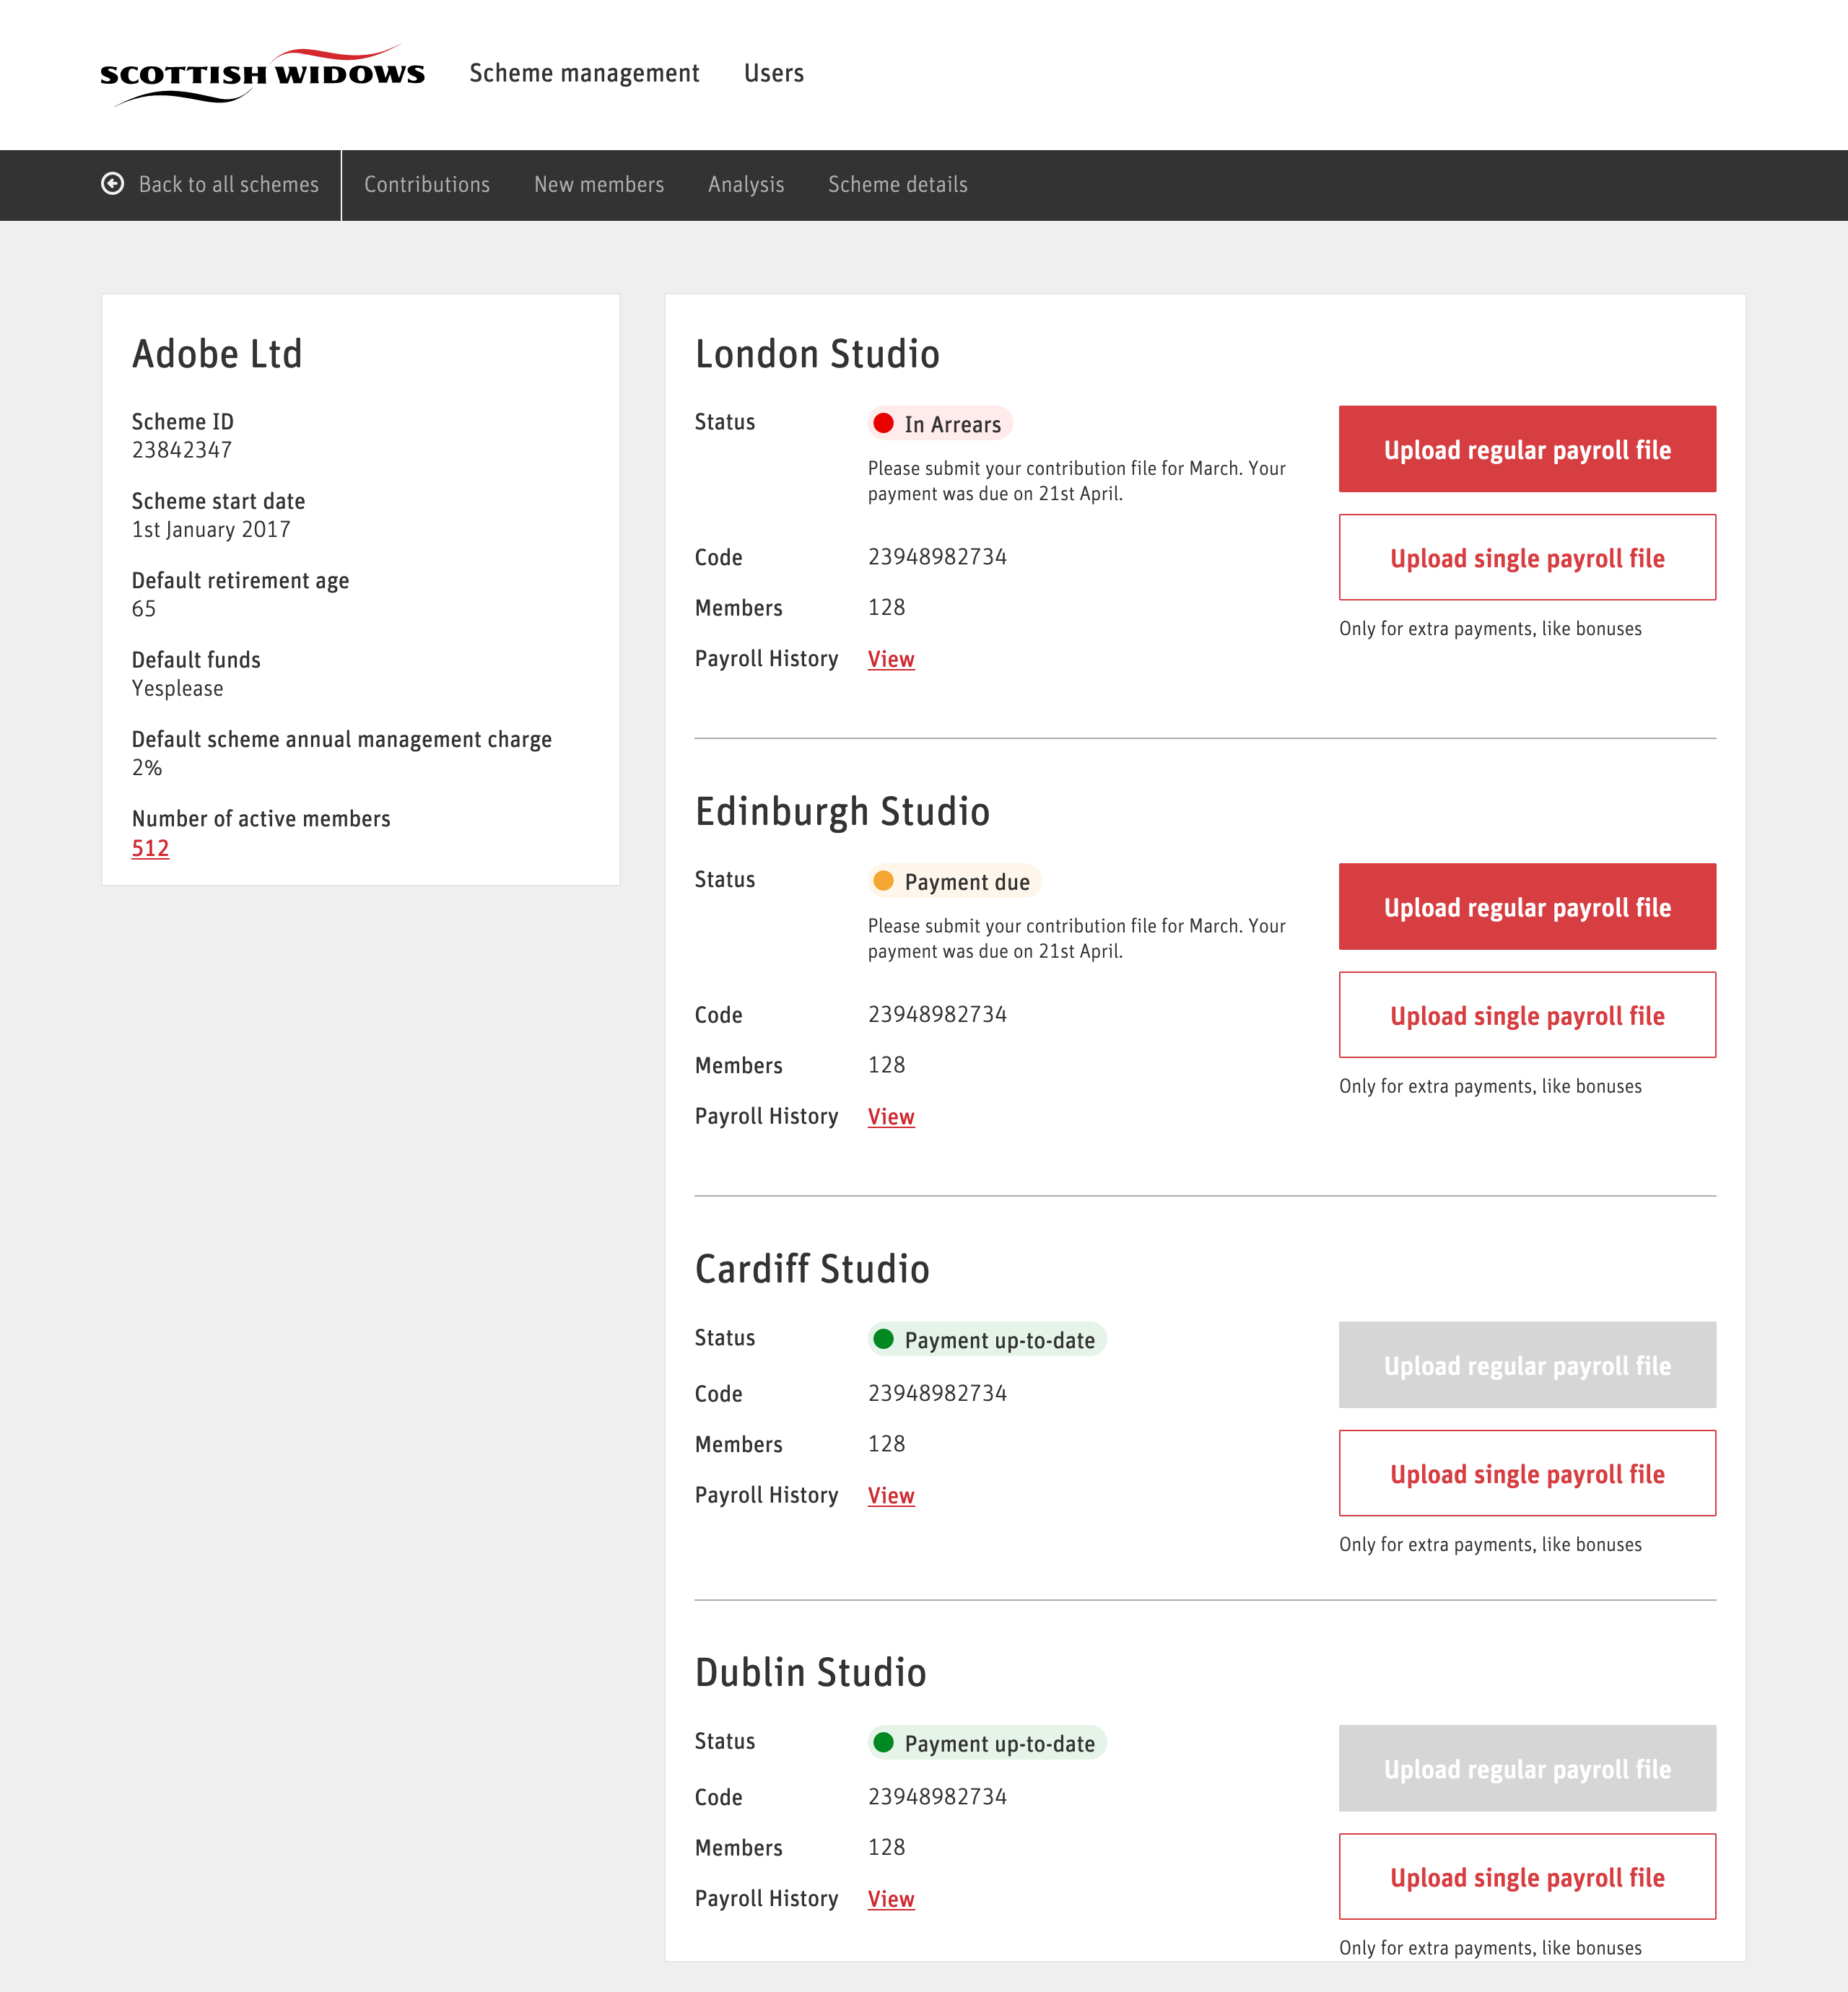The width and height of the screenshot is (1848, 1992).
Task: Click Dublin's Payment up-to-date status badge
Action: (987, 1743)
